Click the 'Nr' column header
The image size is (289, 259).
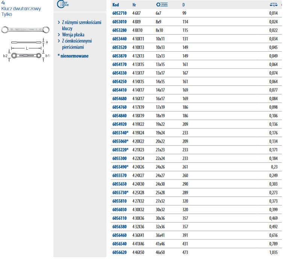tap(135, 5)
